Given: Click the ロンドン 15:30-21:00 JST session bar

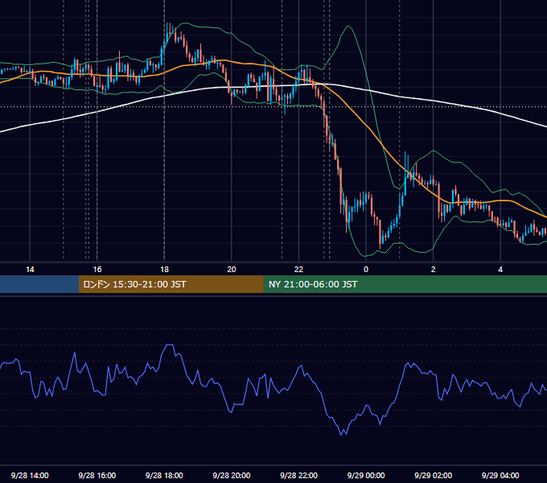Looking at the screenshot, I should click(171, 284).
